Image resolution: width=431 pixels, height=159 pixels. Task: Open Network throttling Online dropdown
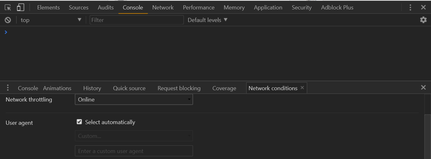pos(134,100)
